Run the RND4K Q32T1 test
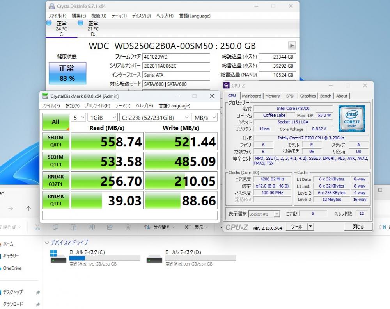The width and height of the screenshot is (390, 309). [x=56, y=180]
